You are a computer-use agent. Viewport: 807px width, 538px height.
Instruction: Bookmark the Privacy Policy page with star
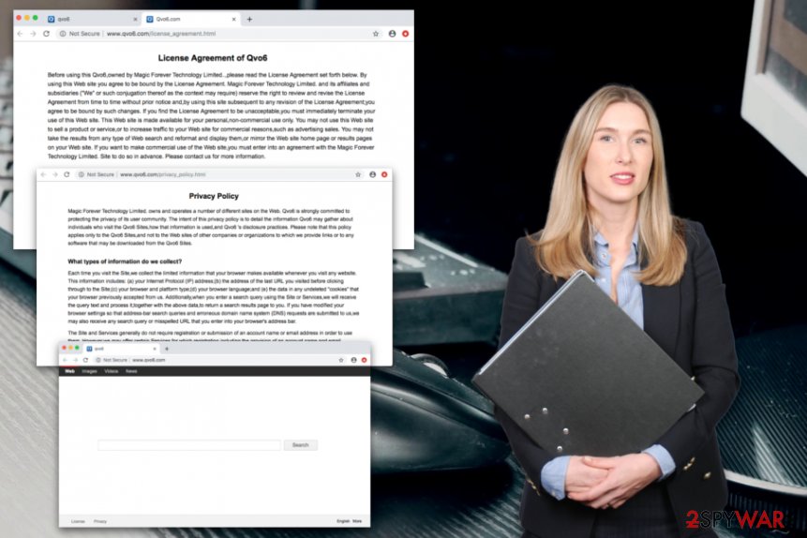click(x=358, y=174)
